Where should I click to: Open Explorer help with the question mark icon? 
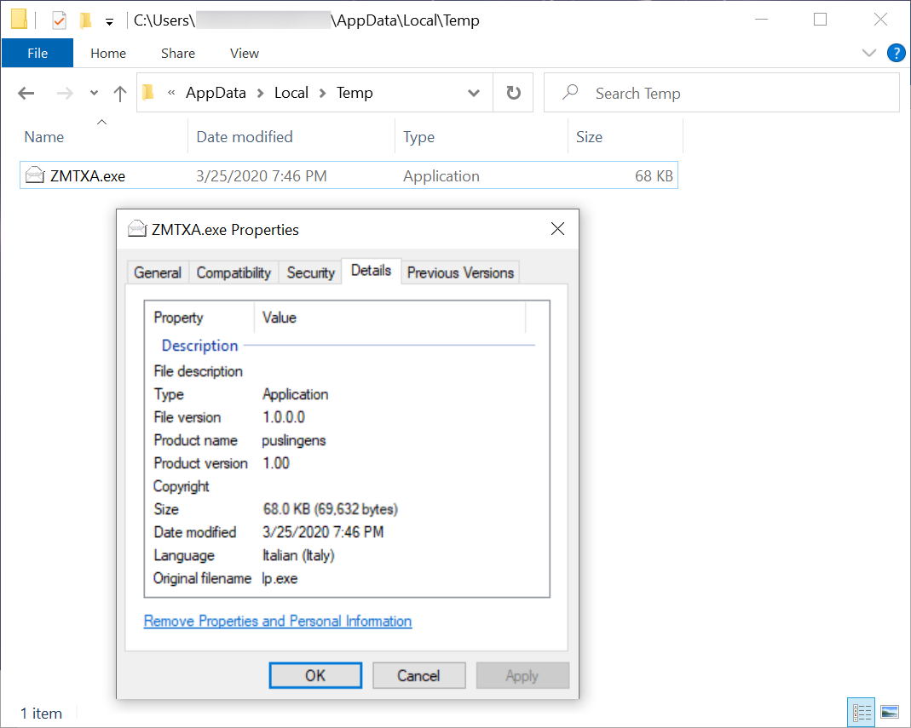[x=896, y=53]
